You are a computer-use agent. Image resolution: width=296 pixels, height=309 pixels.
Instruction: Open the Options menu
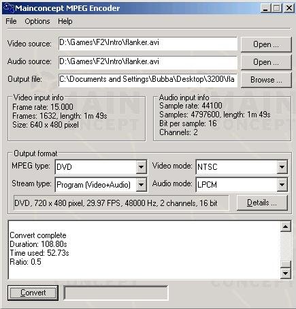(37, 21)
